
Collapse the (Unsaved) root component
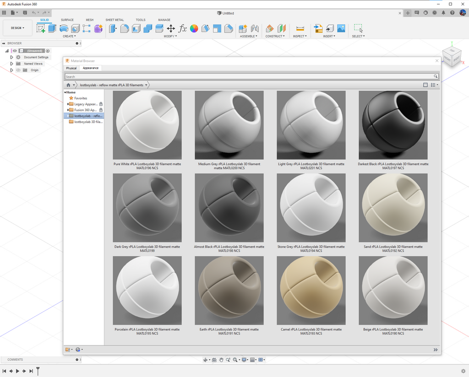[7, 51]
